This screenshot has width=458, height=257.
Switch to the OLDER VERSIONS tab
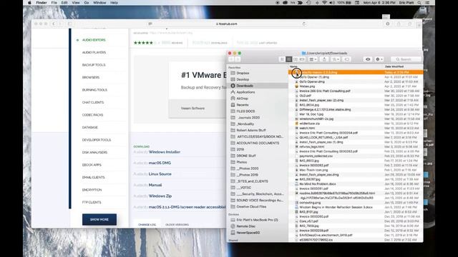(177, 225)
